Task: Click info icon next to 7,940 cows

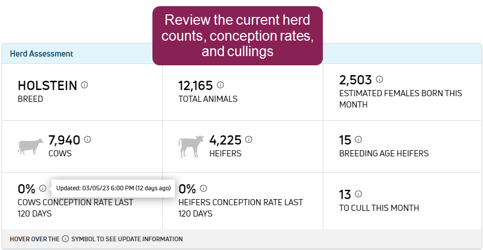Action: (88, 139)
